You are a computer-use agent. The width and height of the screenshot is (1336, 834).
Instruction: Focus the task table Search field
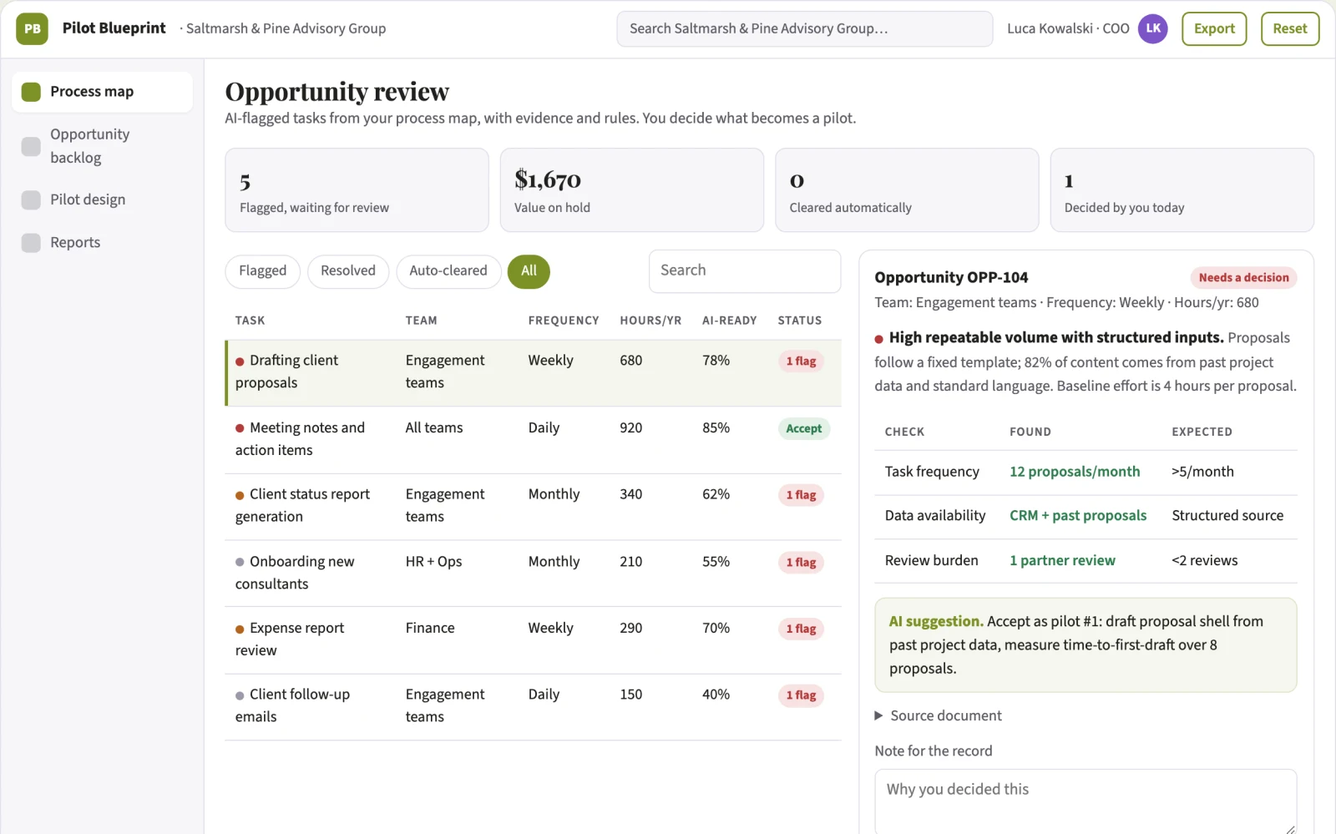pos(745,271)
